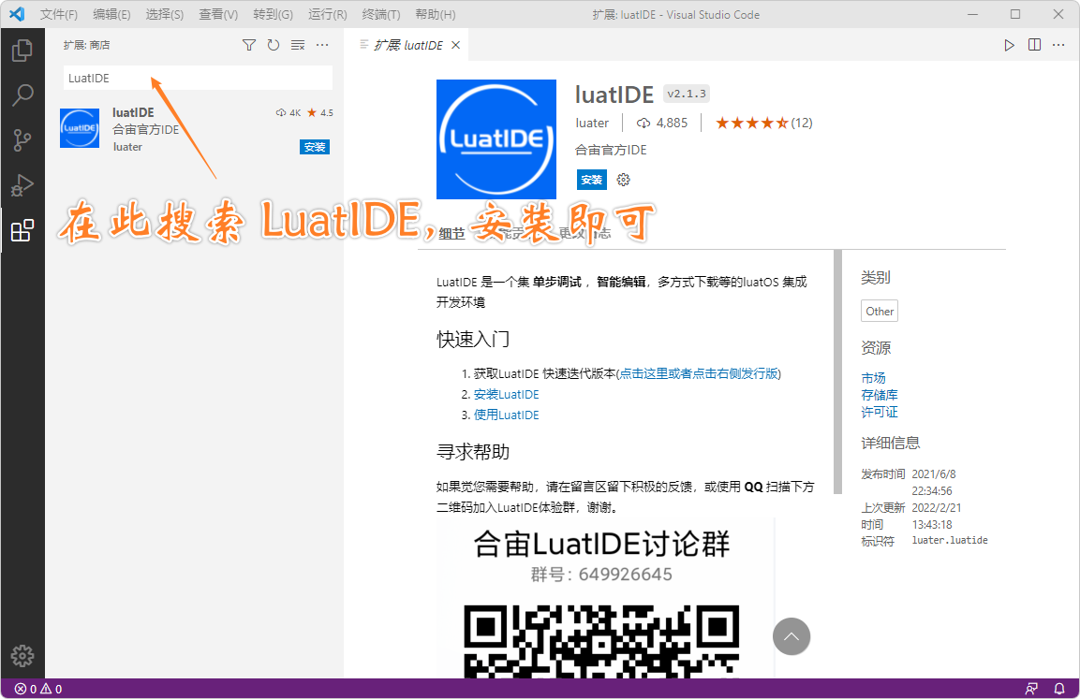Image resolution: width=1080 pixels, height=699 pixels.
Task: Click the v2.1.3 version badge
Action: 687,94
